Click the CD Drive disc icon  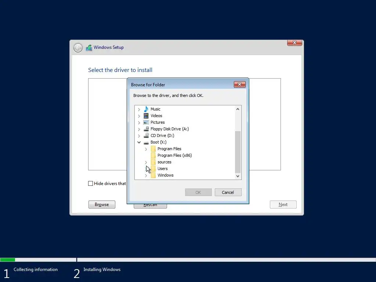[146, 135]
